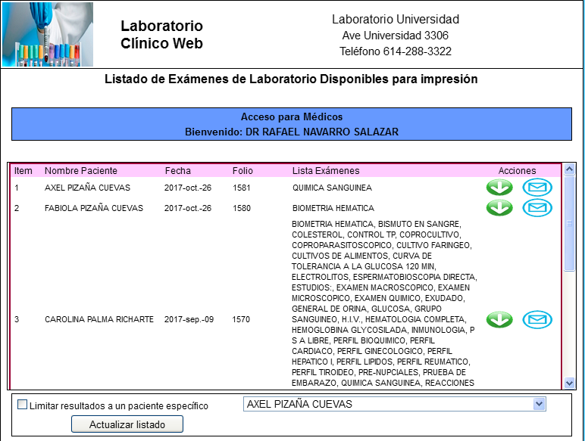Viewport: 585px width, 441px height.
Task: Open the patient dropdown showing AXEL PIZAÑA CUEVAS
Action: pos(394,404)
